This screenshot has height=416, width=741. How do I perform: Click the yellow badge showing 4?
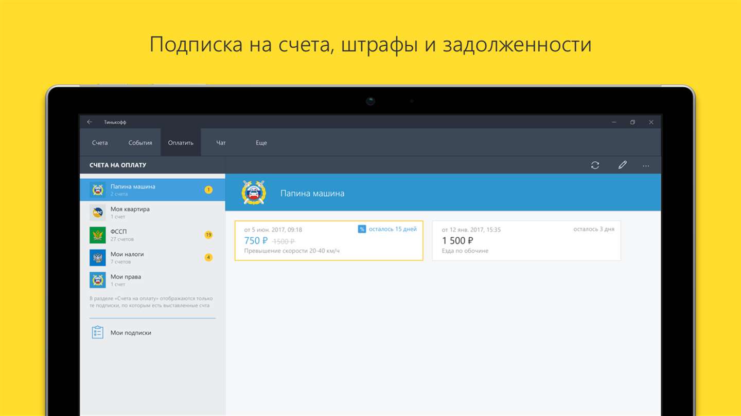(x=208, y=257)
